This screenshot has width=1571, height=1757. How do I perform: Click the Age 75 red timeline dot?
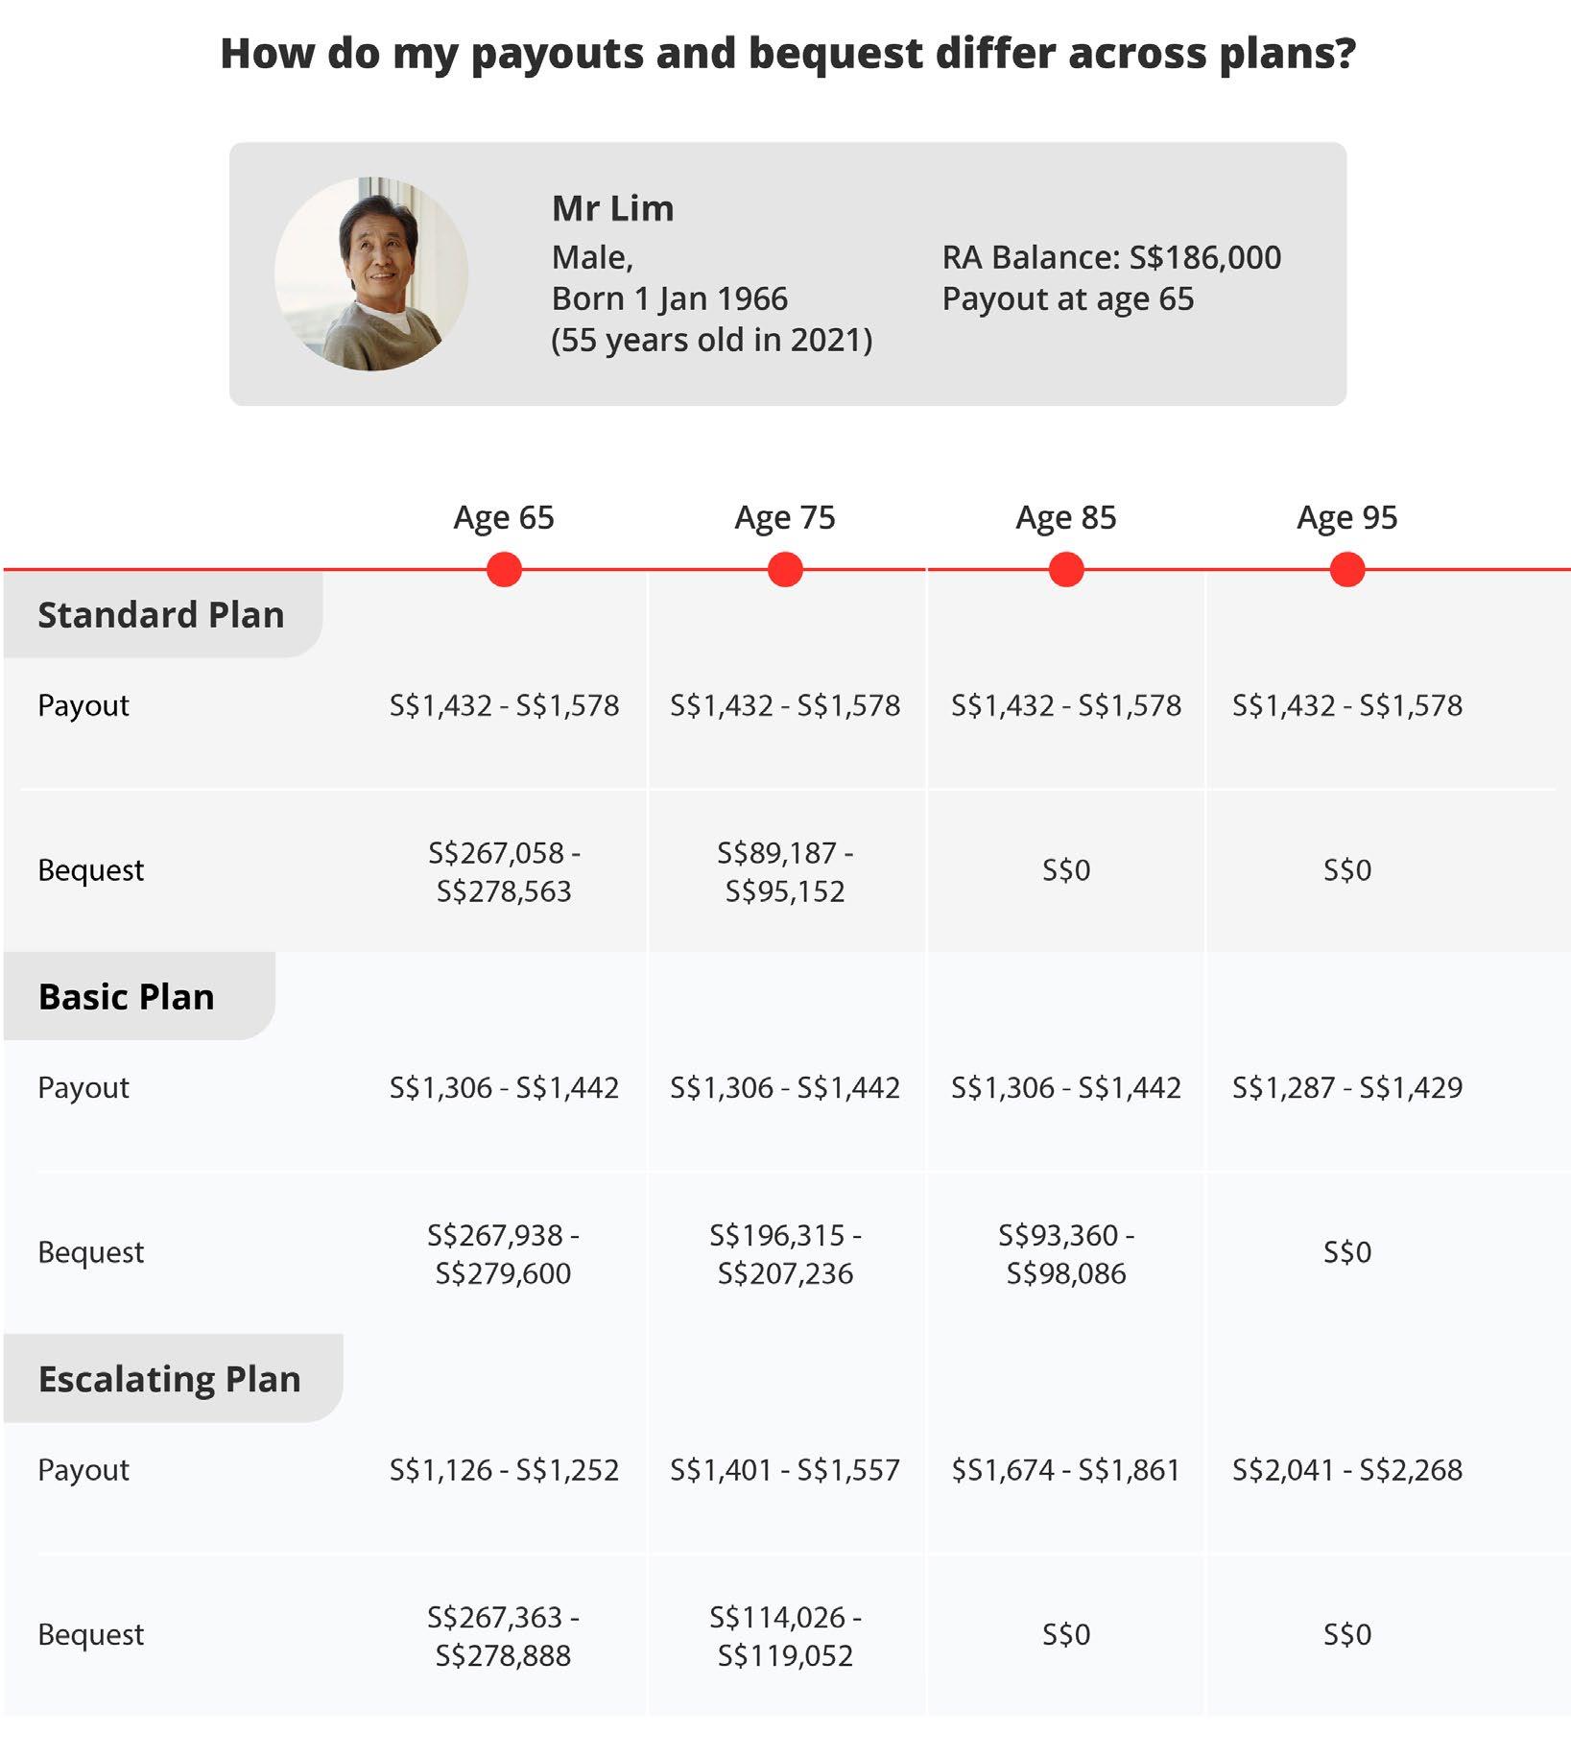pos(785,569)
